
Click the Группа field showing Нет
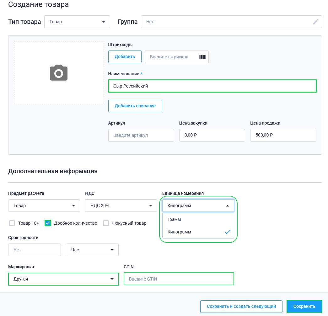pyautogui.click(x=231, y=22)
